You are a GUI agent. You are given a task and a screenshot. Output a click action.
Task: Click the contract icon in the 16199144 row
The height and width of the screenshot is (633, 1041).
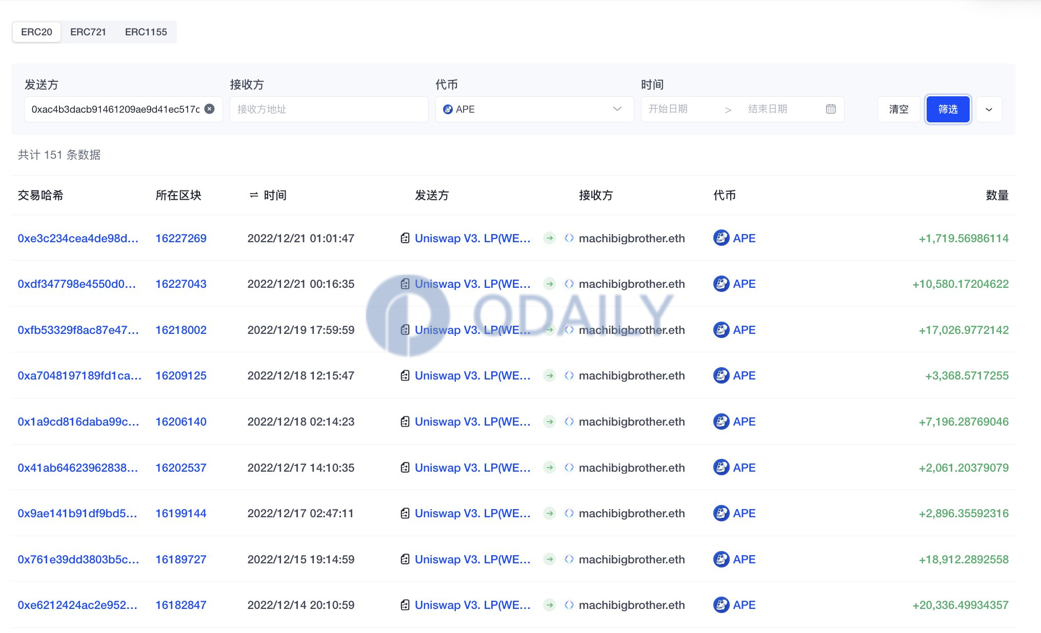(x=405, y=513)
